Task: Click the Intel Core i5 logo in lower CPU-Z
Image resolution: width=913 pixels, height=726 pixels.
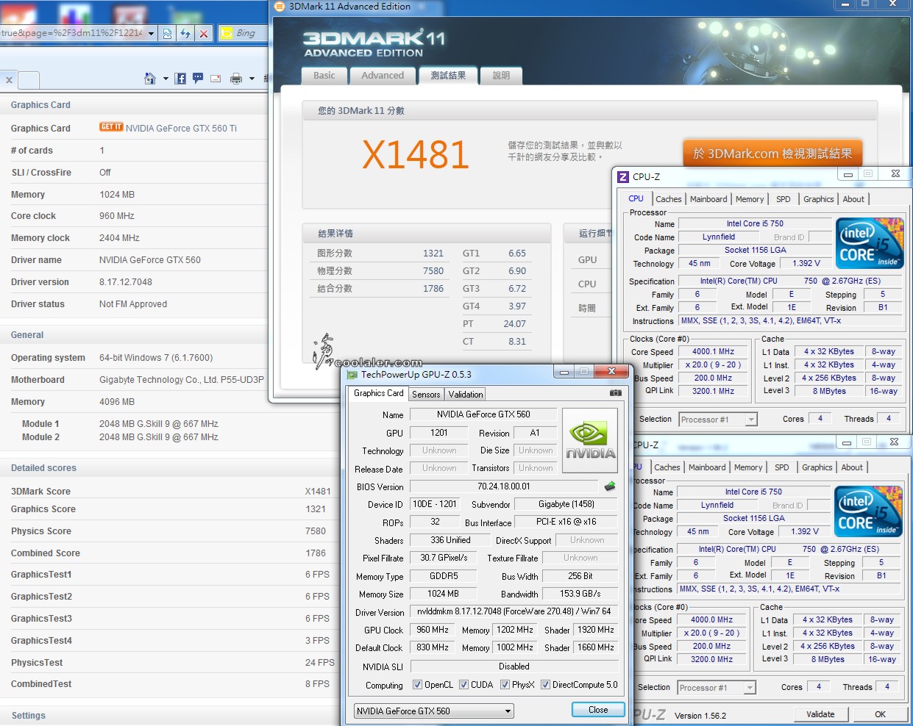Action: [868, 511]
